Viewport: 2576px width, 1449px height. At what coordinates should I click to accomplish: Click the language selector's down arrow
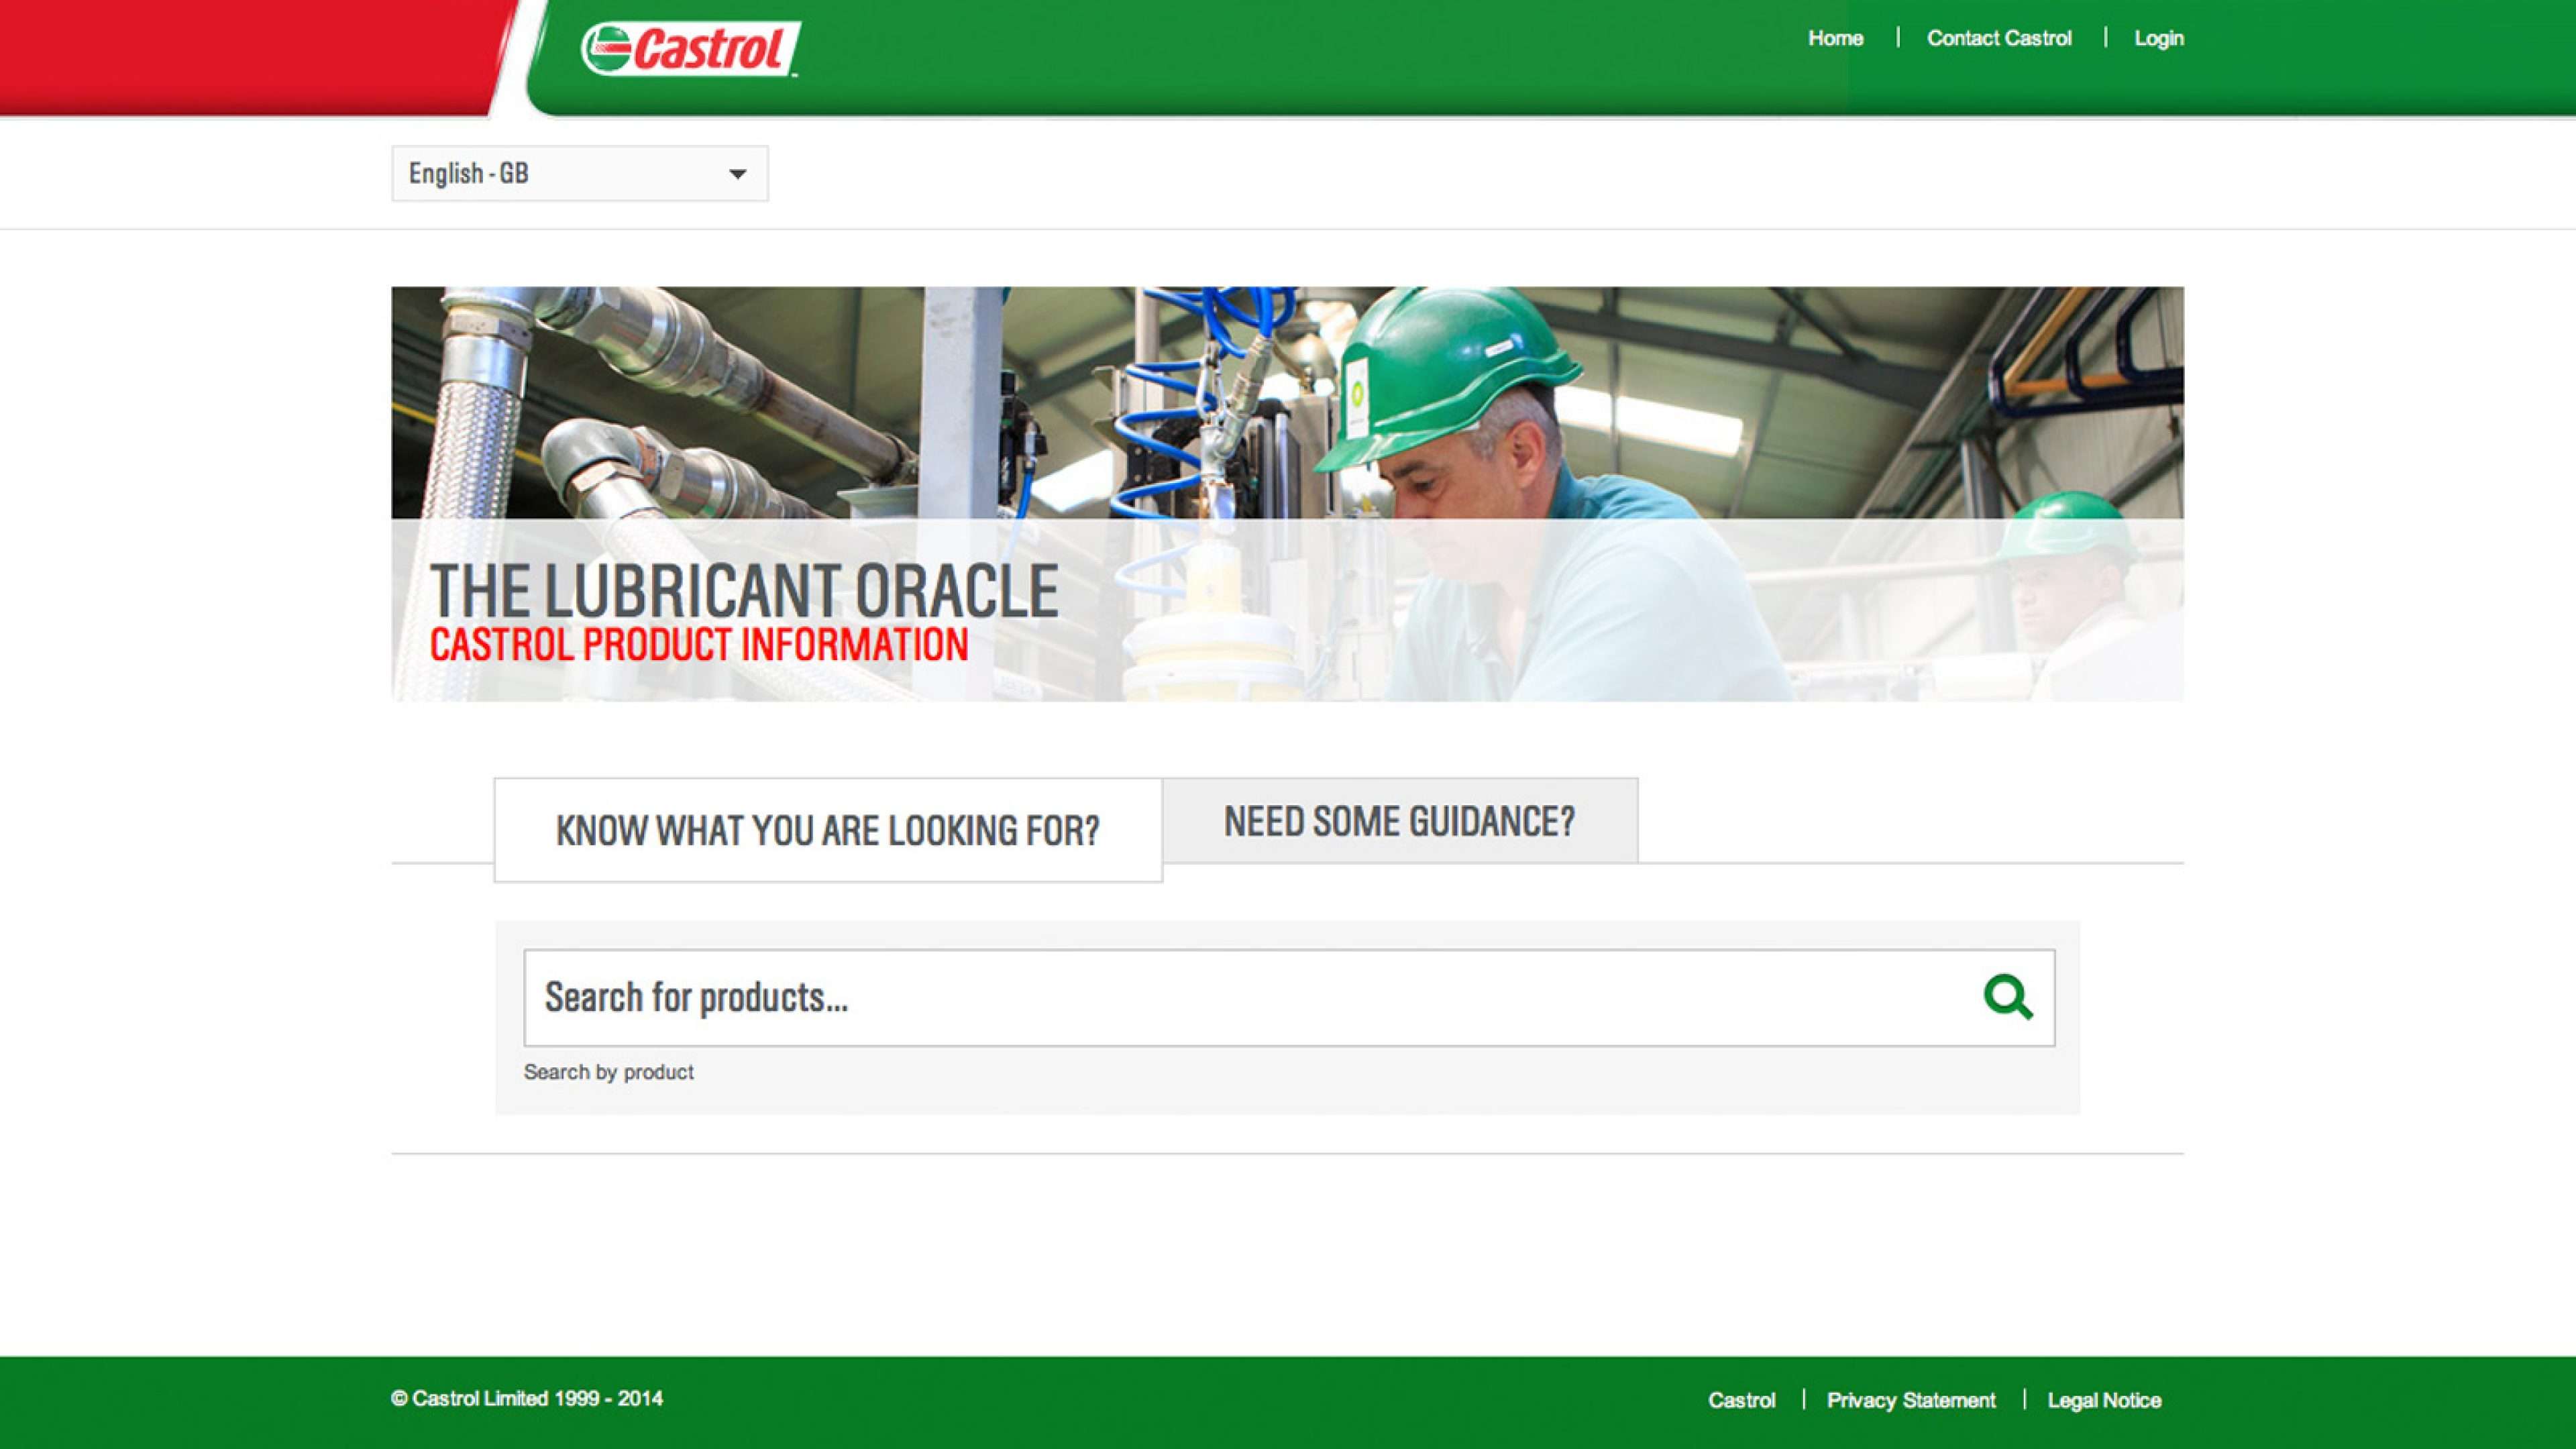coord(737,174)
